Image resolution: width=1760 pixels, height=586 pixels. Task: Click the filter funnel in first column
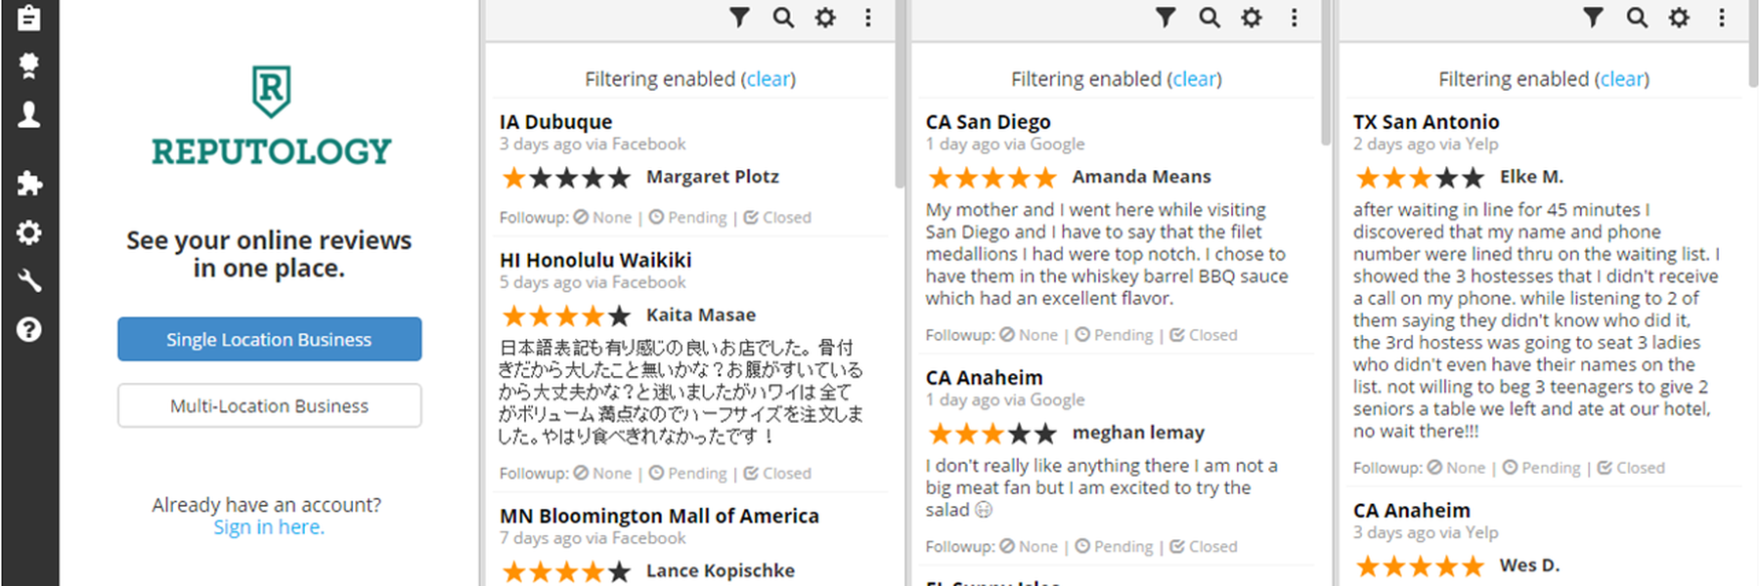tap(739, 18)
